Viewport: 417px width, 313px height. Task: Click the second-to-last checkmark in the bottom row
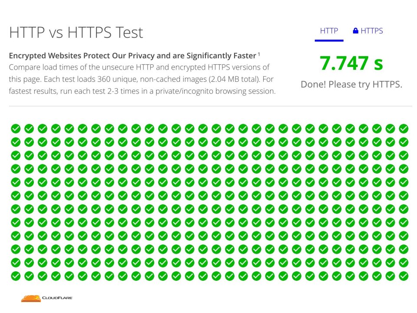[390, 276]
